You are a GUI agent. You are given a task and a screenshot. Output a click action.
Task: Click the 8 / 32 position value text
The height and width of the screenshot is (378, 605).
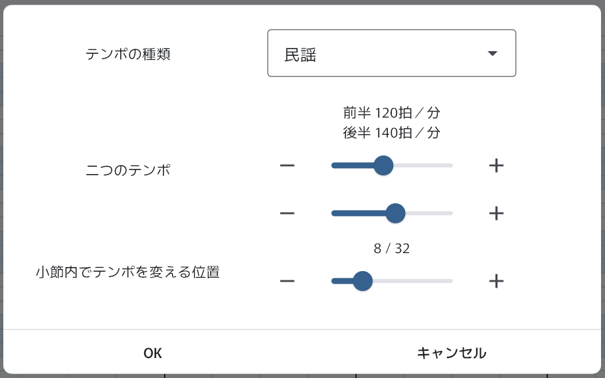392,249
